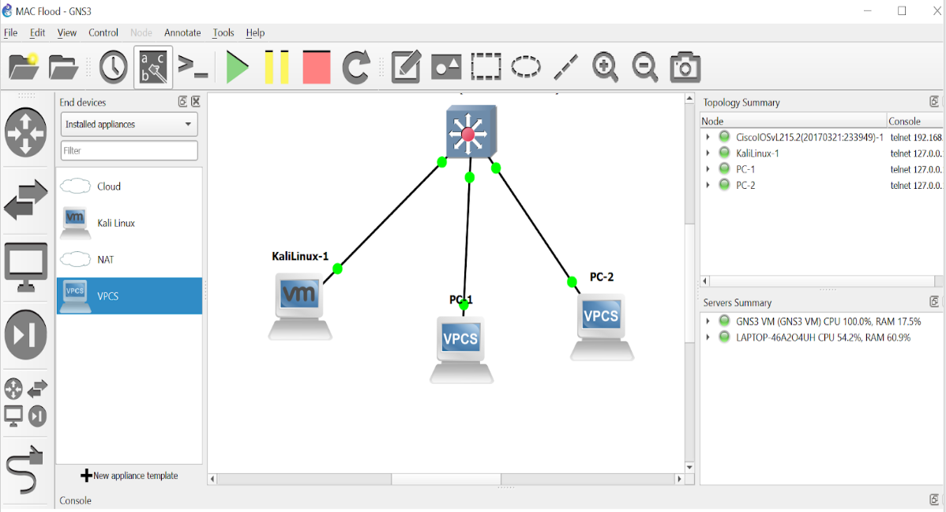Expand PC-2 row in Topology Summary
This screenshot has width=946, height=512.
(x=708, y=186)
